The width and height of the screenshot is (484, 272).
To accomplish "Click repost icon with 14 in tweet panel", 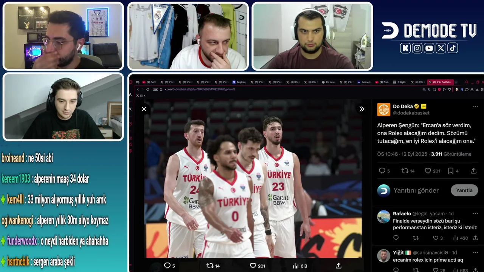I will [x=408, y=171].
